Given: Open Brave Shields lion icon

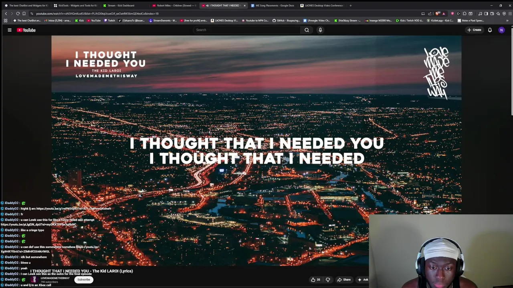Looking at the screenshot, I should pyautogui.click(x=437, y=14).
